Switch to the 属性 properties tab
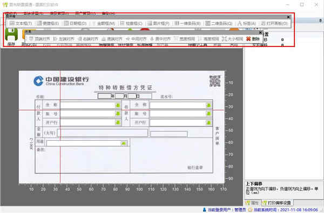 point(253,203)
